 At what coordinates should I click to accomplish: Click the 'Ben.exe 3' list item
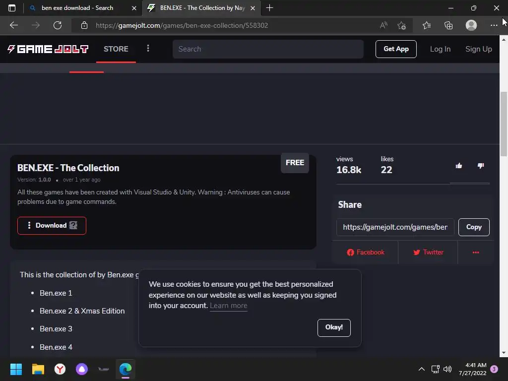[x=56, y=329]
